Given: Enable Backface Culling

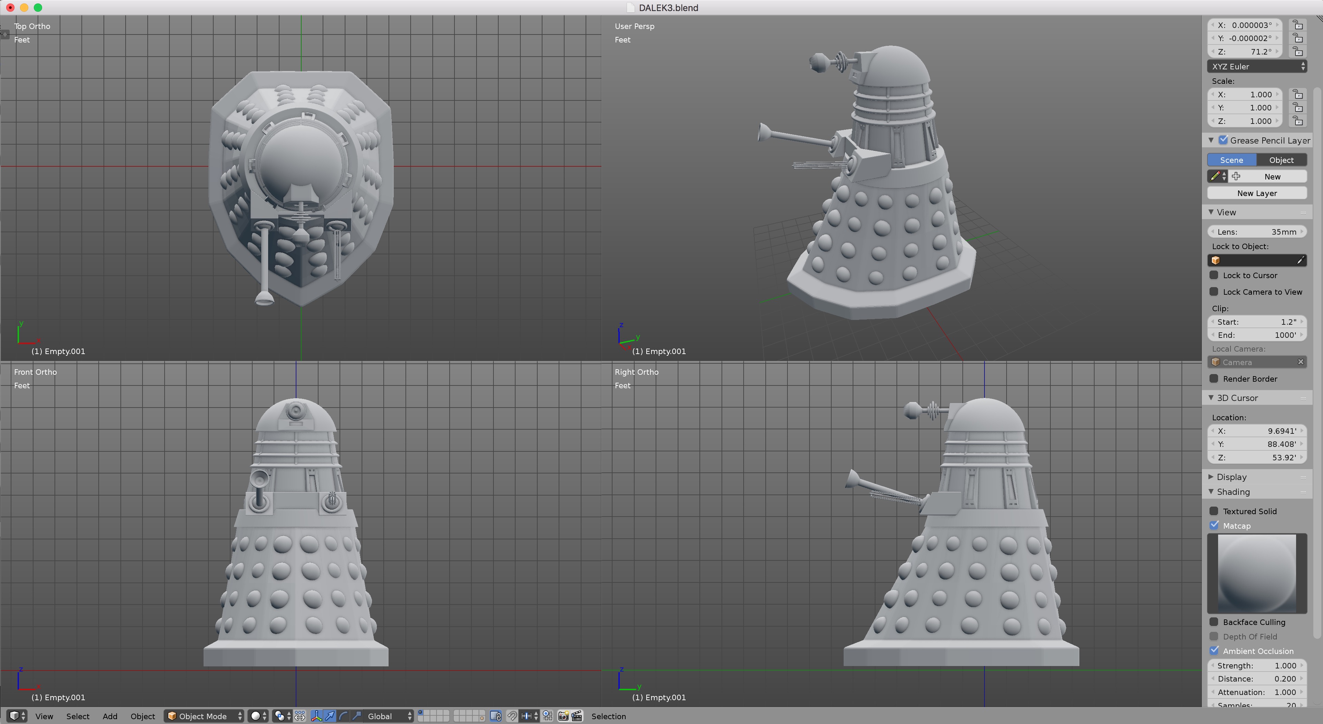Looking at the screenshot, I should tap(1214, 622).
